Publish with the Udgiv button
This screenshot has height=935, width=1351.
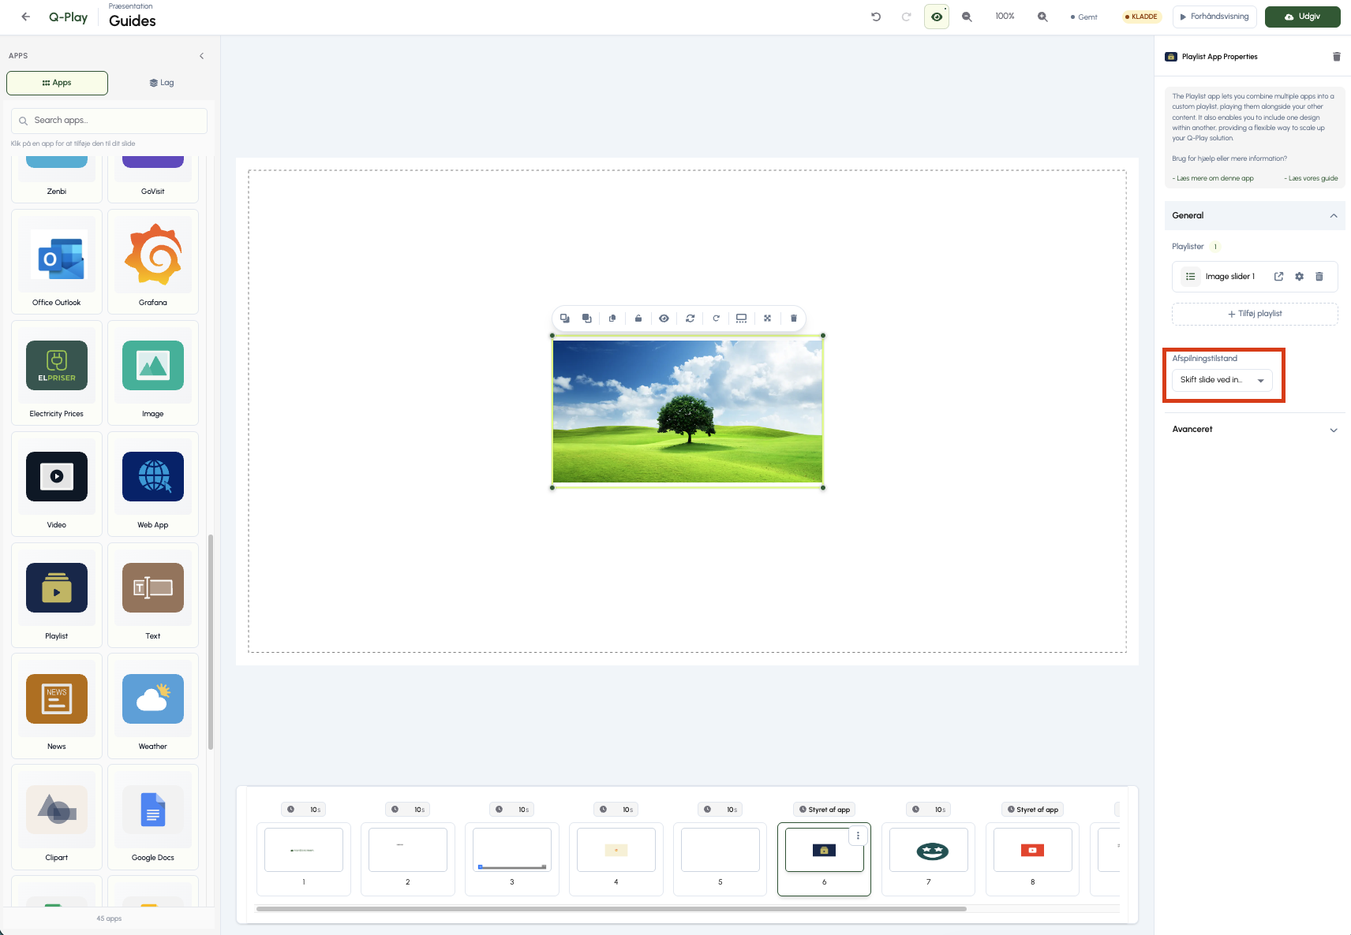coord(1302,17)
